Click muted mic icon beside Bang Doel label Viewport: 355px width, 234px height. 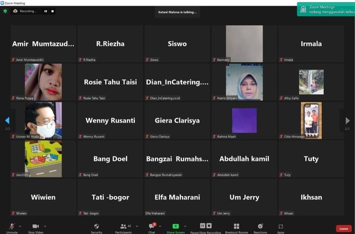click(80, 175)
